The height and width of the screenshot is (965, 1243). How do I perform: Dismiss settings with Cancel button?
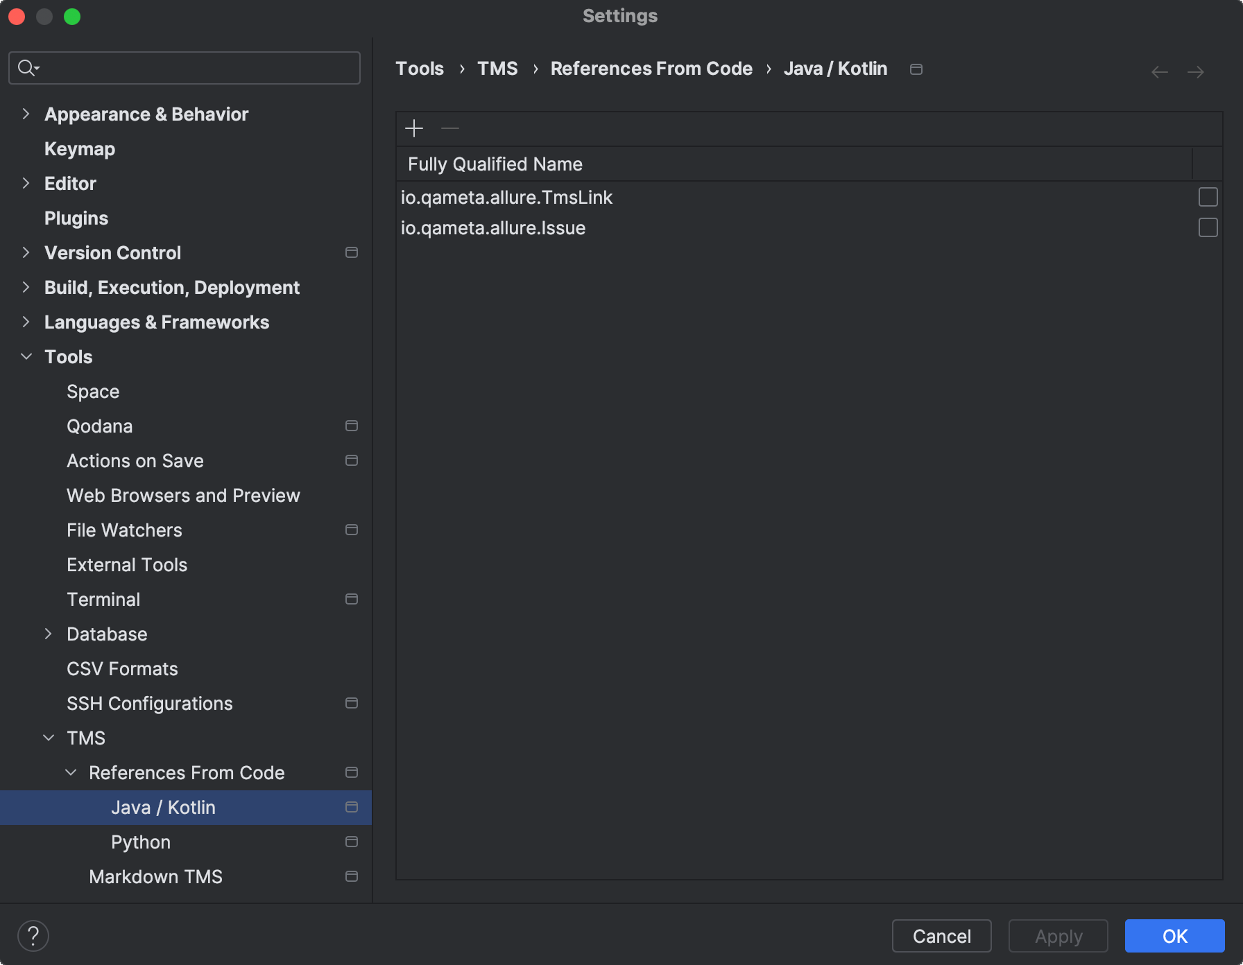pyautogui.click(x=941, y=936)
